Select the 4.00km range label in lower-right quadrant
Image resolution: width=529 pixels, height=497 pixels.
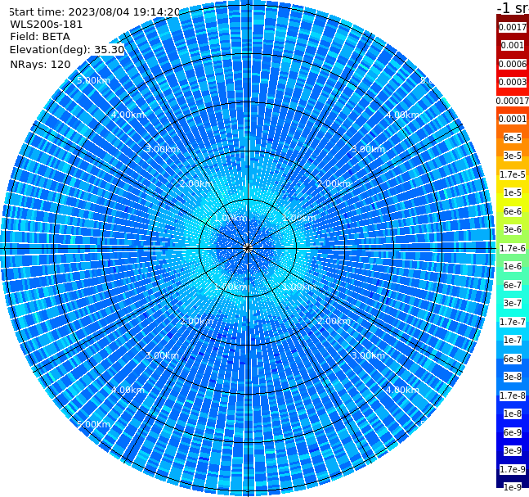tap(402, 390)
